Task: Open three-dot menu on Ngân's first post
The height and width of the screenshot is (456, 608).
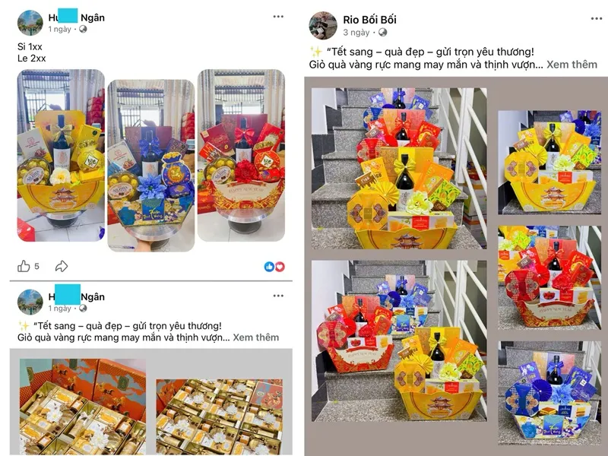Action: 278,16
